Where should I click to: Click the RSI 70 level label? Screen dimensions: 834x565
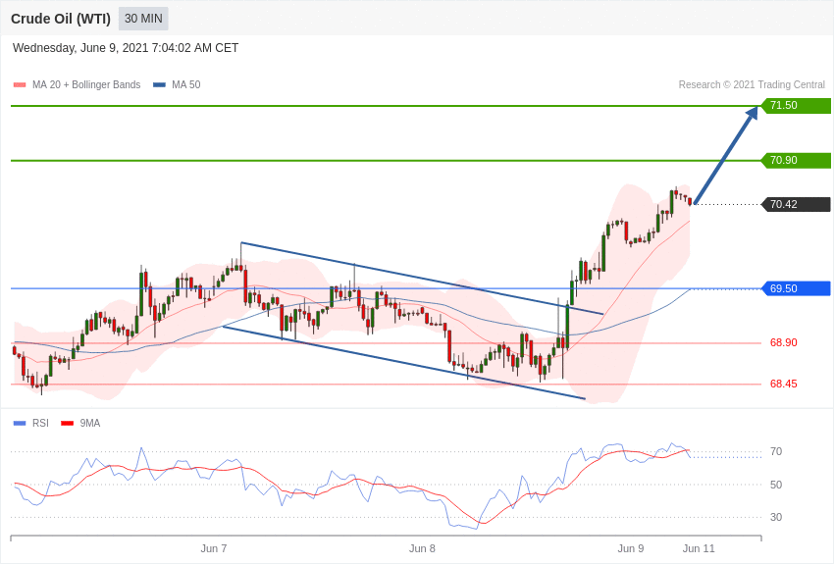click(x=776, y=452)
